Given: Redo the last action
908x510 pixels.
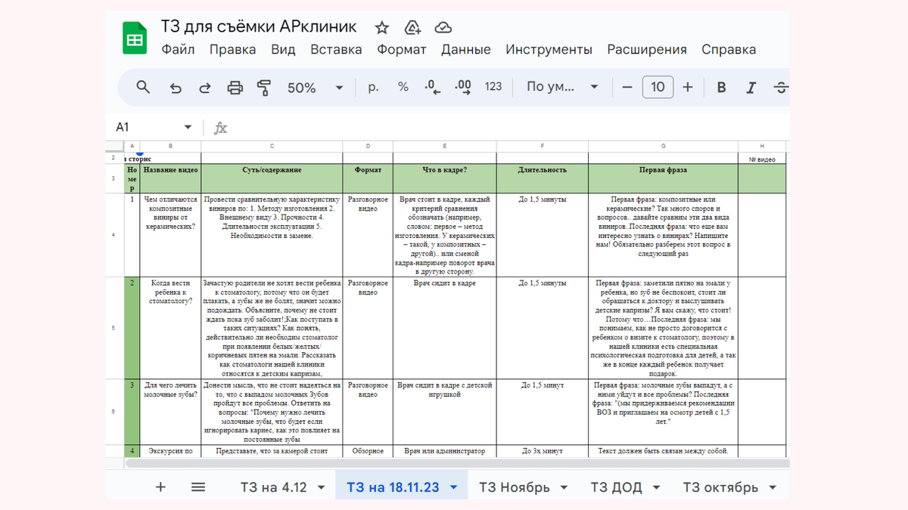Looking at the screenshot, I should 204,86.
